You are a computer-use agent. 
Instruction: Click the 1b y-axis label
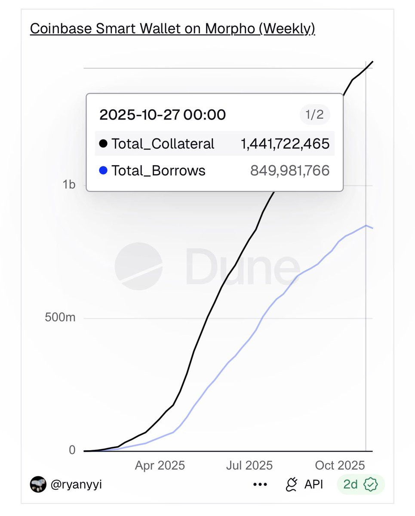pyautogui.click(x=69, y=185)
